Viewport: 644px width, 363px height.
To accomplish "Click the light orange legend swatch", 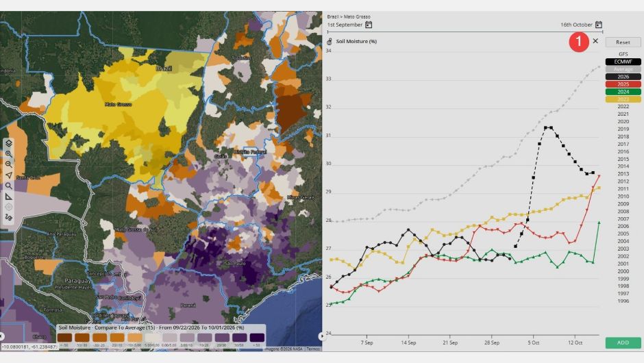I will [135, 338].
